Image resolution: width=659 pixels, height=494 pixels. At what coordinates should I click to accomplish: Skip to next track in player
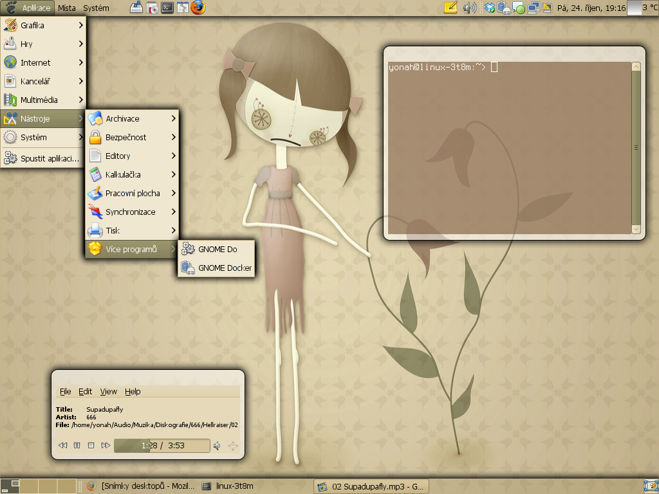(x=106, y=445)
